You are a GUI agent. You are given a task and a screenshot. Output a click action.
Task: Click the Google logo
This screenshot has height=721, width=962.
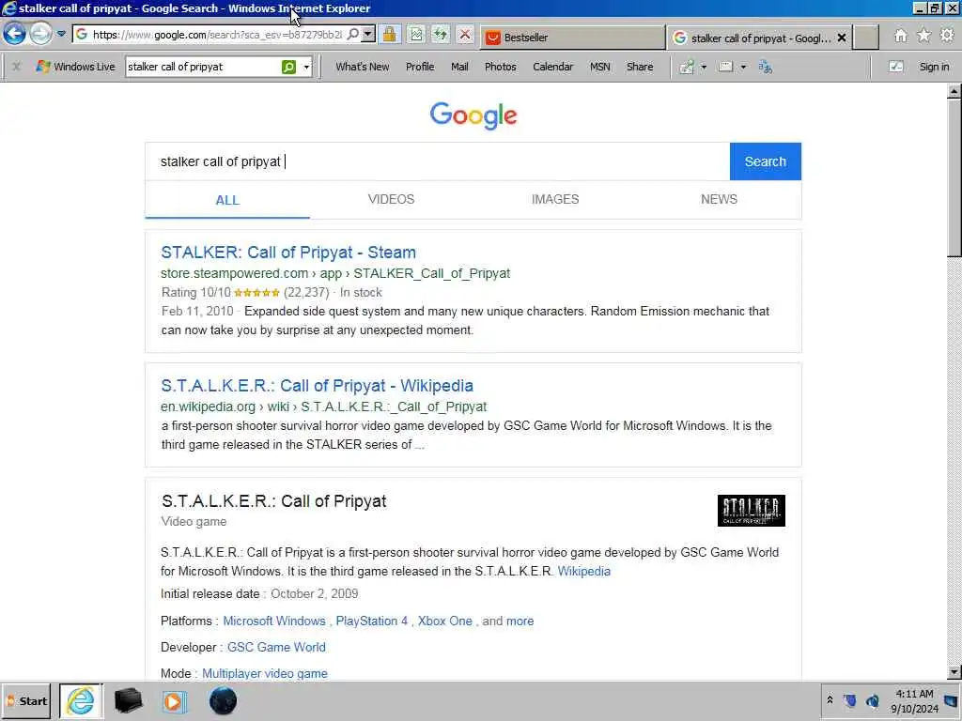(x=473, y=115)
